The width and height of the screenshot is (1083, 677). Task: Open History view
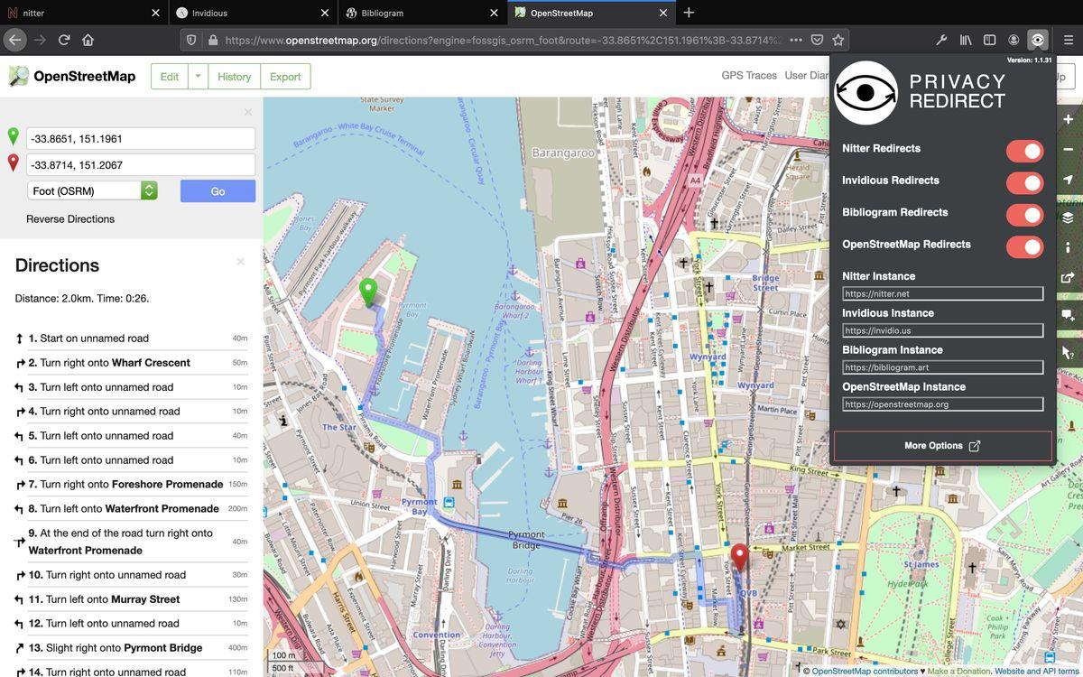point(234,76)
